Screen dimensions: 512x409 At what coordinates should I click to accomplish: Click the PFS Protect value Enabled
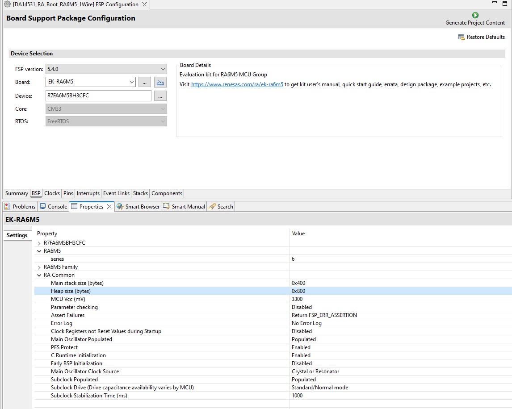[x=301, y=347]
